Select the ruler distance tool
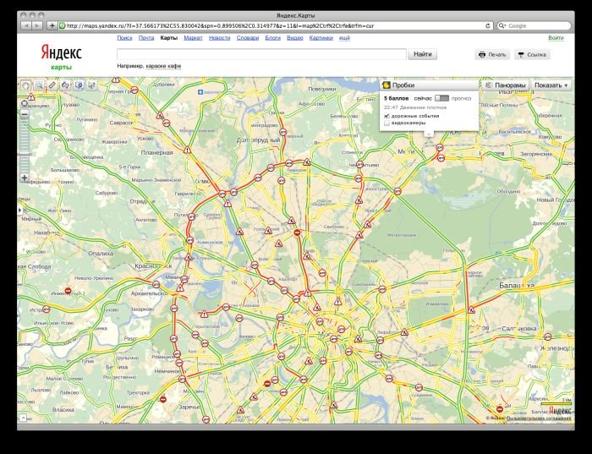 pos(52,85)
